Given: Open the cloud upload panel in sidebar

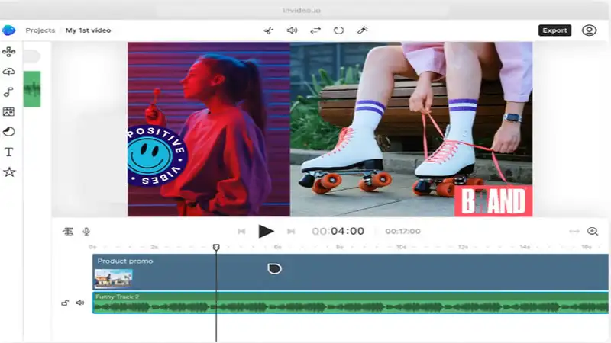Looking at the screenshot, I should [9, 72].
